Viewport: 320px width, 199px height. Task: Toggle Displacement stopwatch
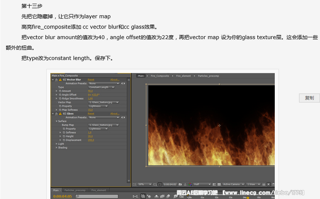click(64, 140)
